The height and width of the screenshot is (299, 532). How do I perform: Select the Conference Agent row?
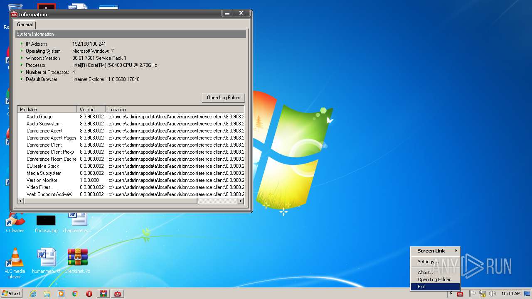[131, 131]
